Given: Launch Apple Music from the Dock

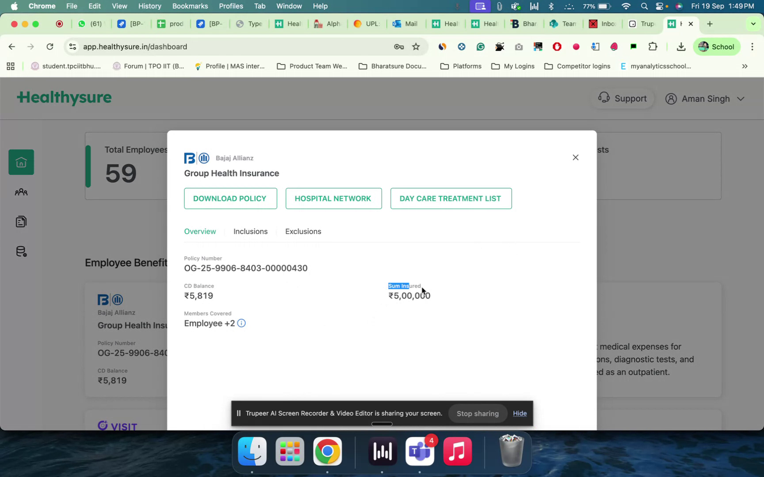Looking at the screenshot, I should tap(457, 451).
